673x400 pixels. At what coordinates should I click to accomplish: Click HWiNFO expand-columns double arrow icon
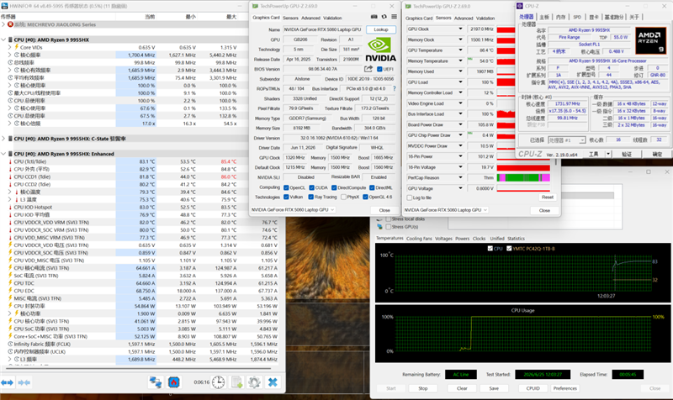7,382
